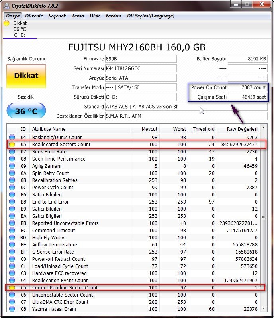Click blue status icon for Recalibration Retries

pyautogui.click(x=12, y=180)
